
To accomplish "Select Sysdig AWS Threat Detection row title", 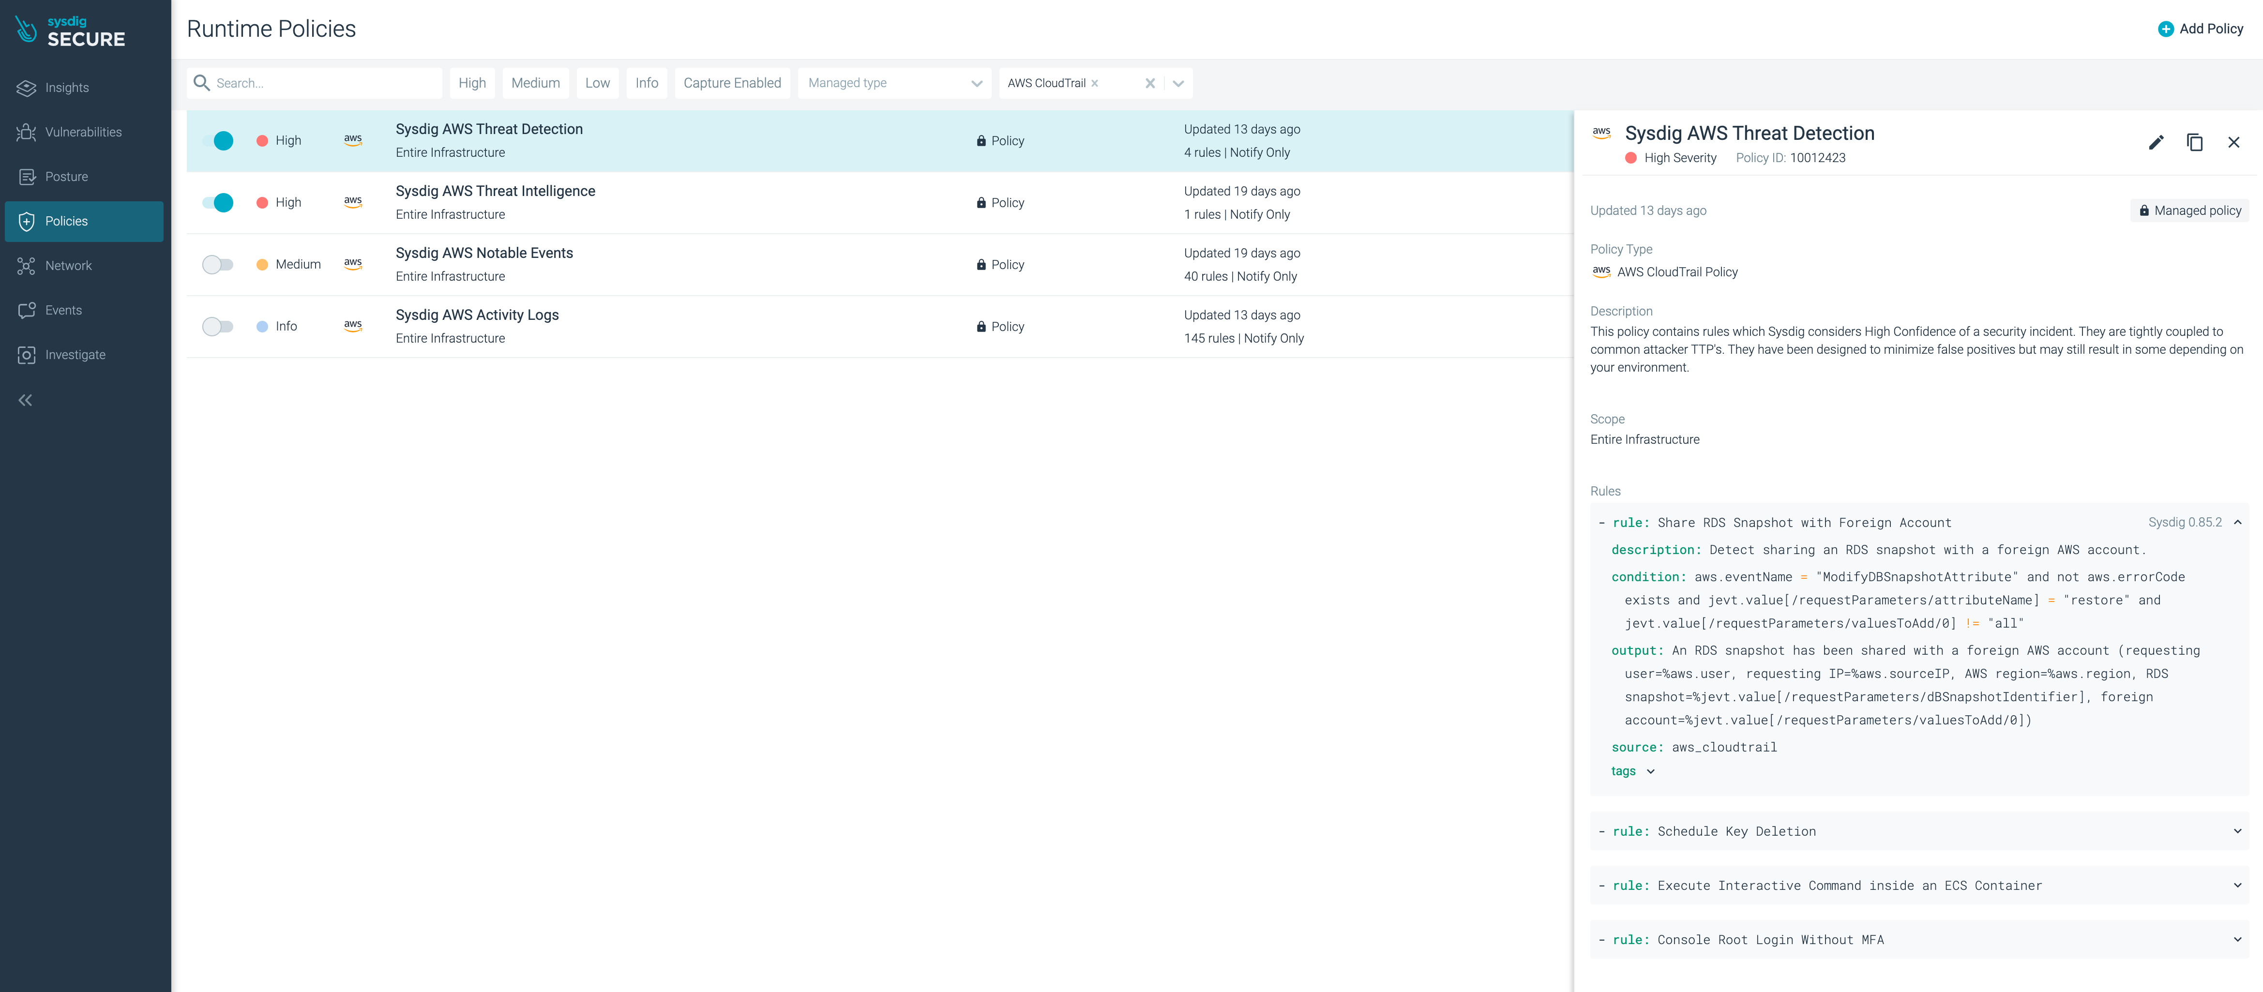I will click(489, 129).
